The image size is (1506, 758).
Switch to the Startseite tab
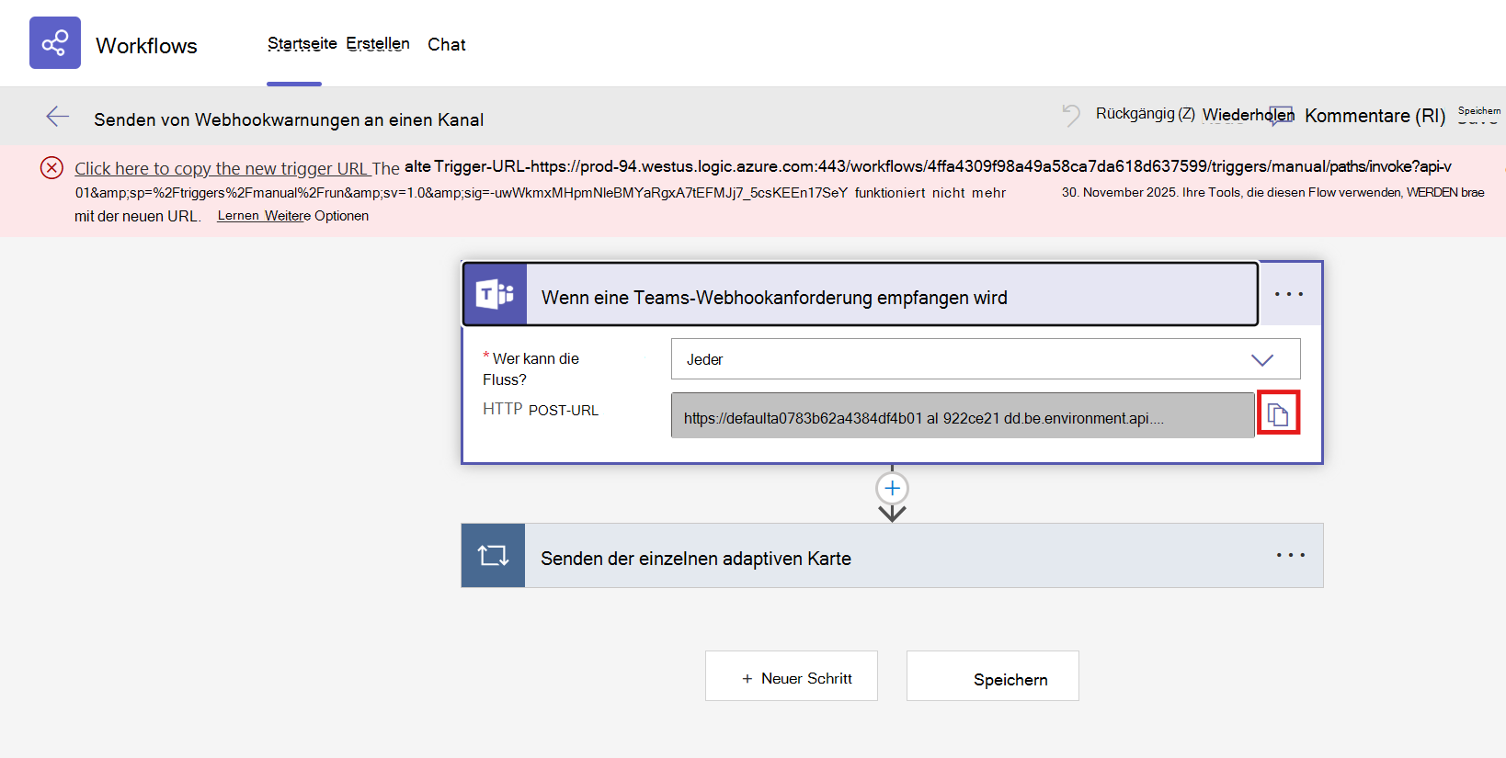click(x=302, y=44)
